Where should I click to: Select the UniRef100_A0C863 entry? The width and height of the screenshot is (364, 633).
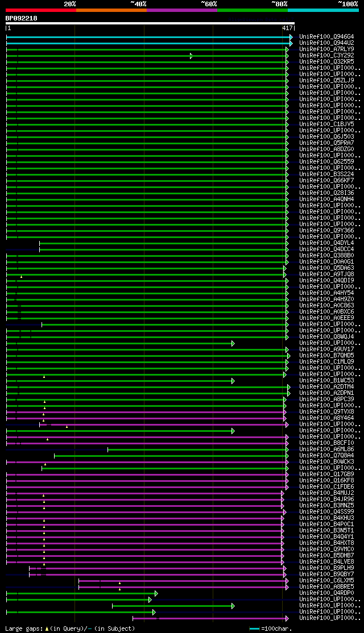[327, 305]
